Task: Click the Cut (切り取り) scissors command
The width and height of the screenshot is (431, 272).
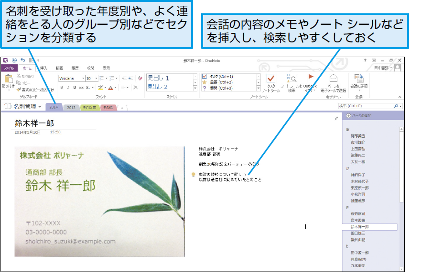Action: (25, 76)
